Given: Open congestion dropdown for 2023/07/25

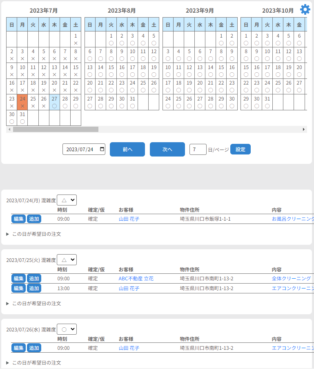Looking at the screenshot, I should [x=67, y=260].
